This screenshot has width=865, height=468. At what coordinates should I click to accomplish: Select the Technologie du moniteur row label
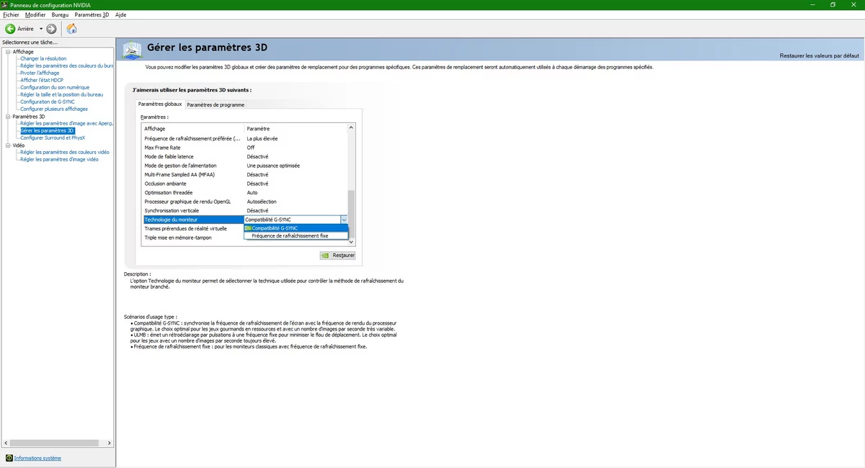coord(192,220)
